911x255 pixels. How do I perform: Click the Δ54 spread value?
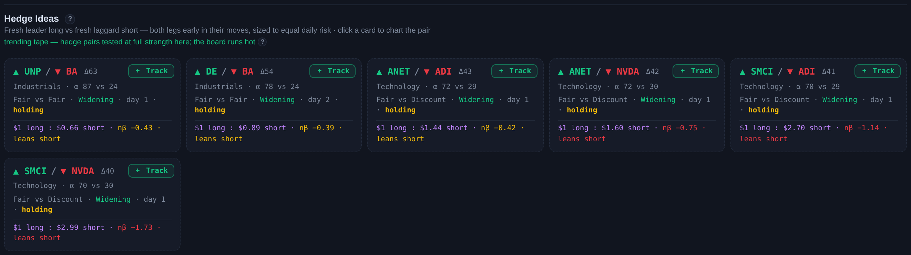(267, 71)
